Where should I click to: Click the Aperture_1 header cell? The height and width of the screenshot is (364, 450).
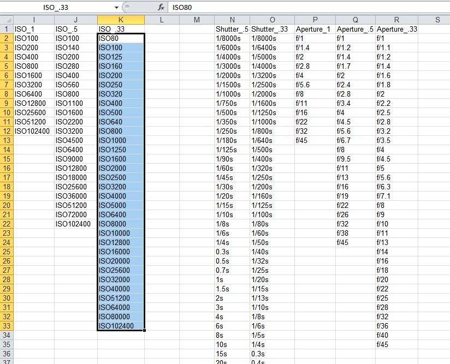click(315, 29)
